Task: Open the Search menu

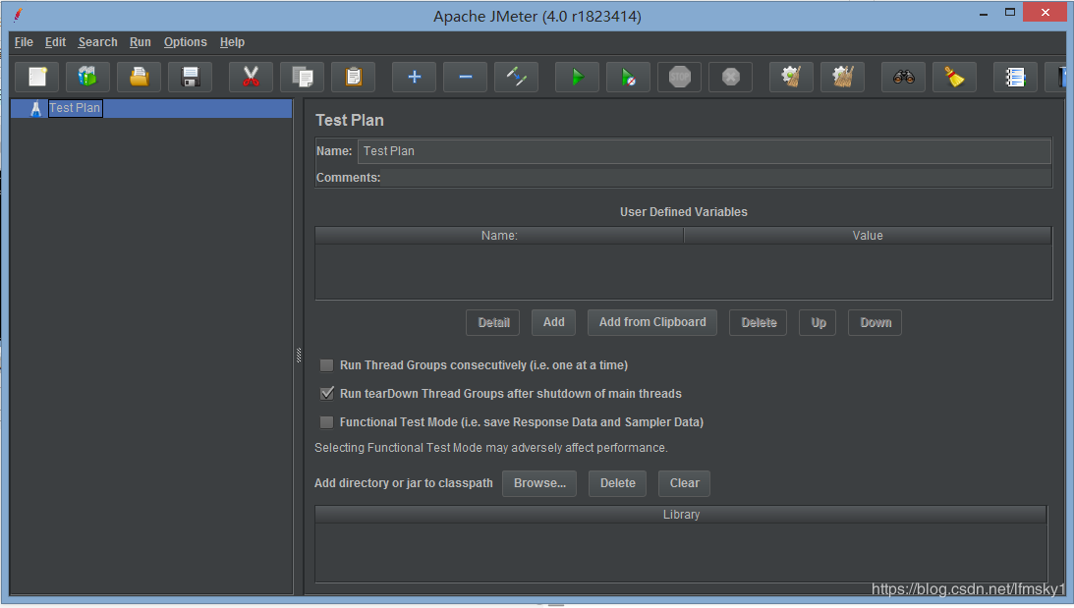Action: (x=97, y=42)
